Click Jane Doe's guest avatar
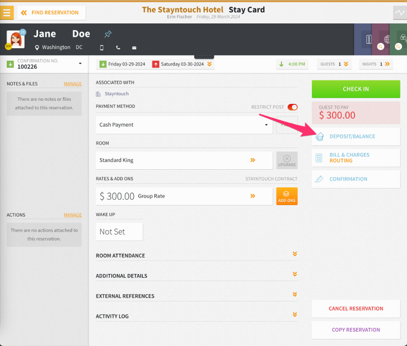The height and width of the screenshot is (346, 407). pos(15,39)
